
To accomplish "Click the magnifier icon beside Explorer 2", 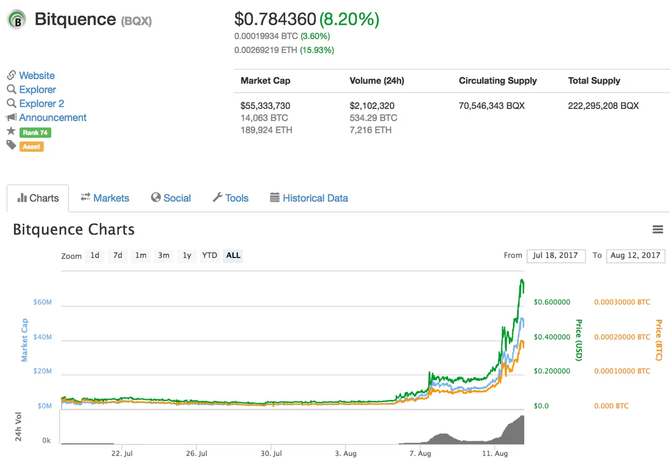I will click(12, 104).
